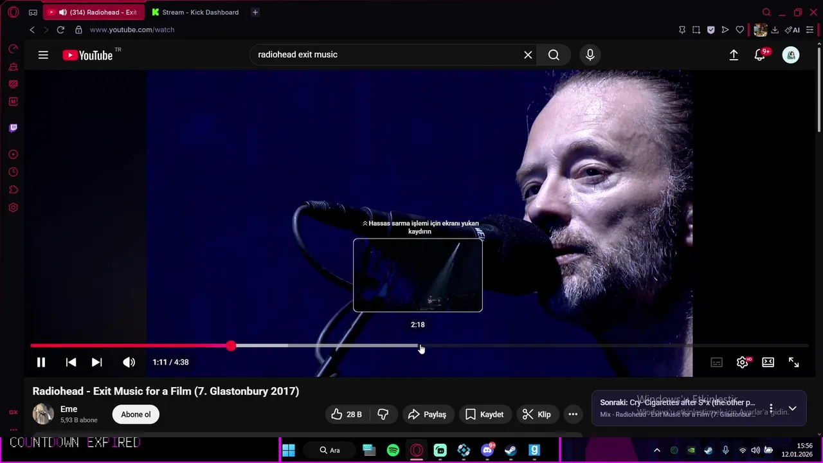Mute the video volume
823x463 pixels.
pyautogui.click(x=129, y=362)
